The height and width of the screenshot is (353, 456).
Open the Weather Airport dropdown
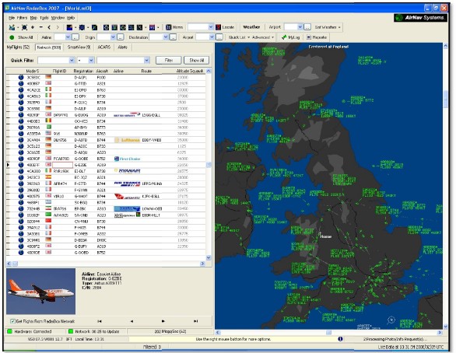(300, 27)
